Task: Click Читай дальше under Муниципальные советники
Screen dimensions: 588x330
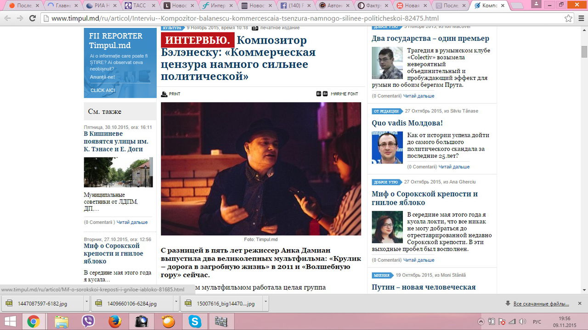Action: coord(132,222)
